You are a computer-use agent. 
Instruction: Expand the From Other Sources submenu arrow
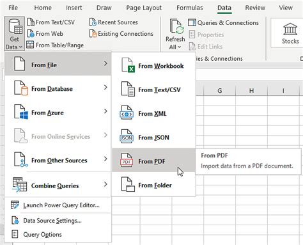105,159
